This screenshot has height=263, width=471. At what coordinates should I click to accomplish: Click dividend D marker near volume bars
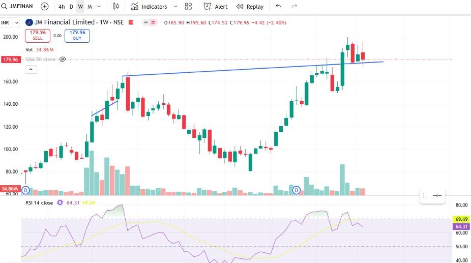297,190
